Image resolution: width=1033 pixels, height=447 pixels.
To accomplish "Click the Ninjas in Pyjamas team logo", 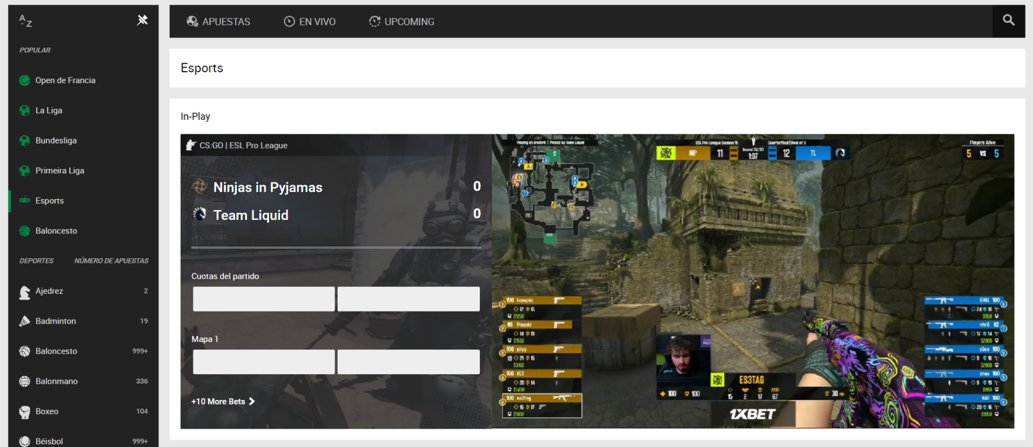I will coord(199,186).
